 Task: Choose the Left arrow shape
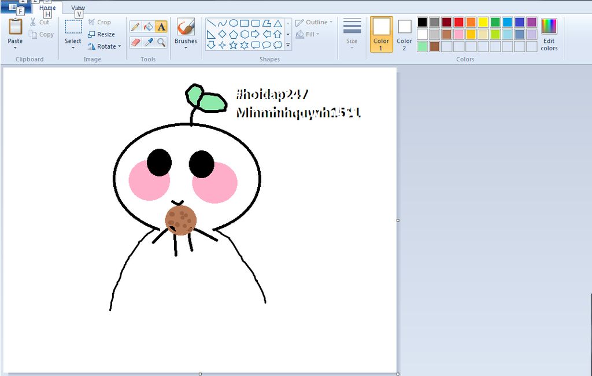[x=267, y=34]
